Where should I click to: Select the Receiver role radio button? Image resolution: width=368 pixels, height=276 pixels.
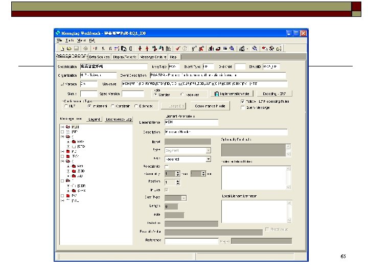(182, 95)
